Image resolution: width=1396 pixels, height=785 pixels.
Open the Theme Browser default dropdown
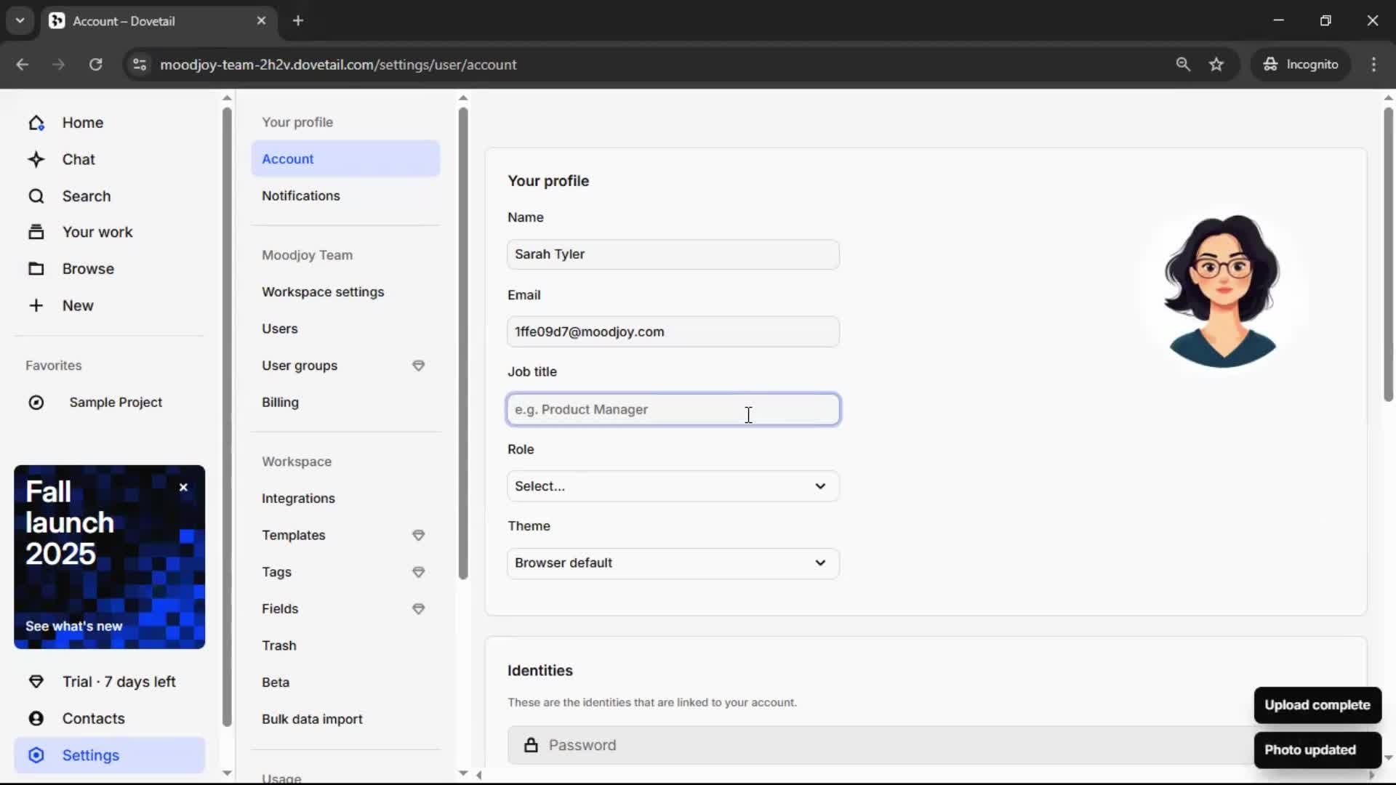coord(673,563)
